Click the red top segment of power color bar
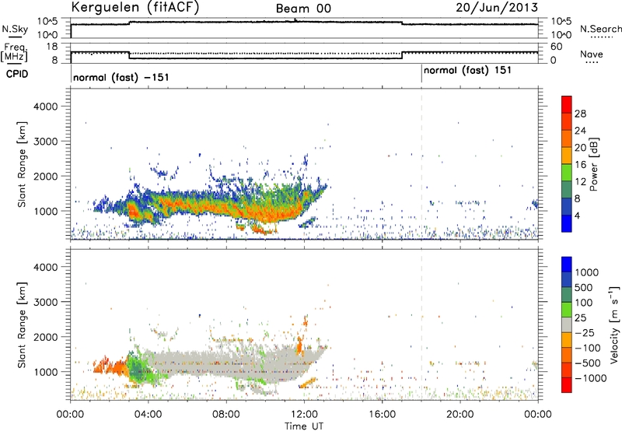Image resolution: width=622 pixels, height=431 pixels. click(x=567, y=104)
